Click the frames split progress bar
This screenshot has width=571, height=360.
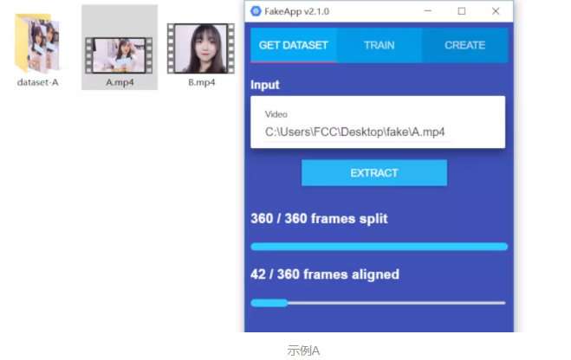379,247
